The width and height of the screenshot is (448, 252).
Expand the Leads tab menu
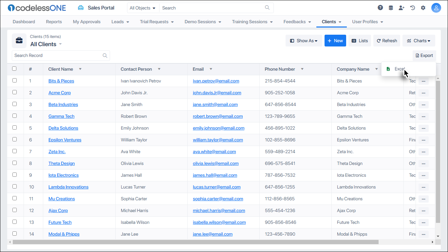tap(128, 22)
